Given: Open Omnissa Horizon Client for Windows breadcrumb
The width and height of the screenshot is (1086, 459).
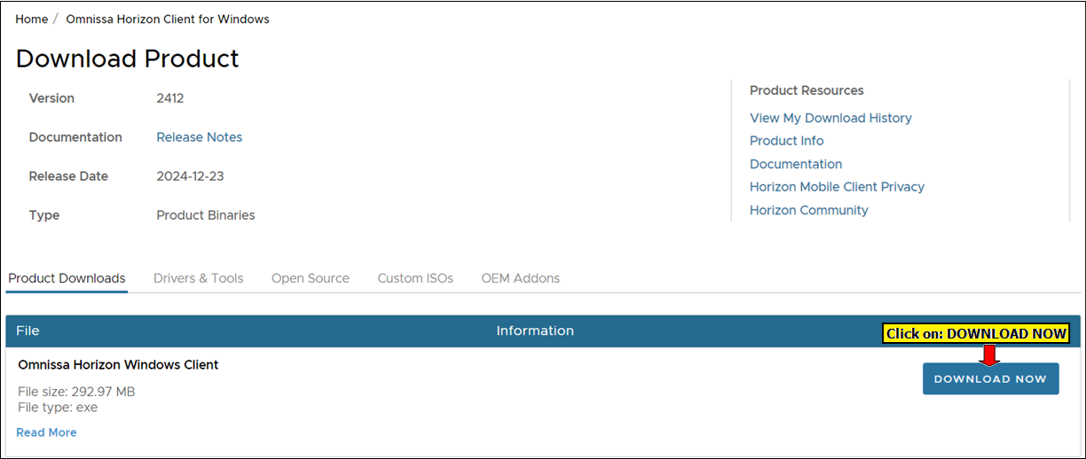Looking at the screenshot, I should point(168,19).
